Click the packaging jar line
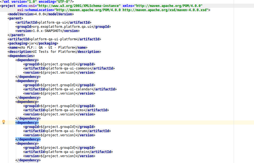This screenshot has width=254, height=163. click(x=33, y=43)
